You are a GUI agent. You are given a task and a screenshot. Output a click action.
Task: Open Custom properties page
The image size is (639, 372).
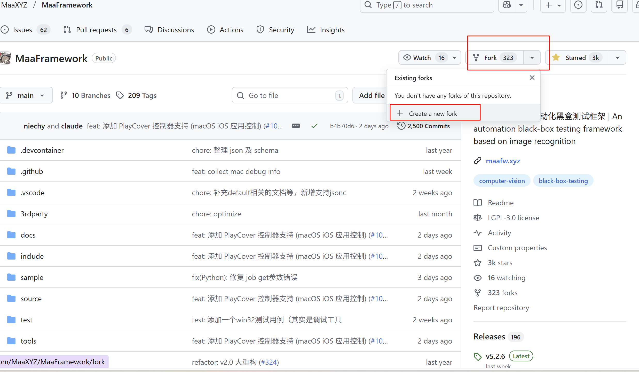pyautogui.click(x=510, y=248)
